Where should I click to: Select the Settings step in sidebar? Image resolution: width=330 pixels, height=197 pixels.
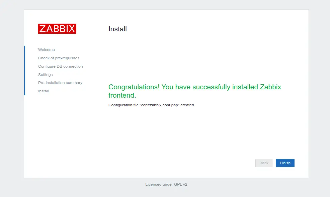point(46,75)
